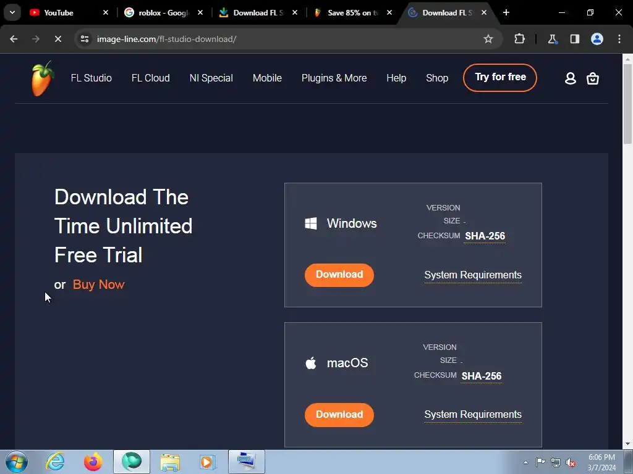Click the muted volume tray icon
633x474 pixels.
pyautogui.click(x=571, y=462)
